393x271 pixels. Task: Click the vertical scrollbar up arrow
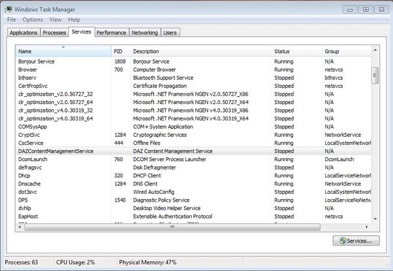pyautogui.click(x=375, y=50)
